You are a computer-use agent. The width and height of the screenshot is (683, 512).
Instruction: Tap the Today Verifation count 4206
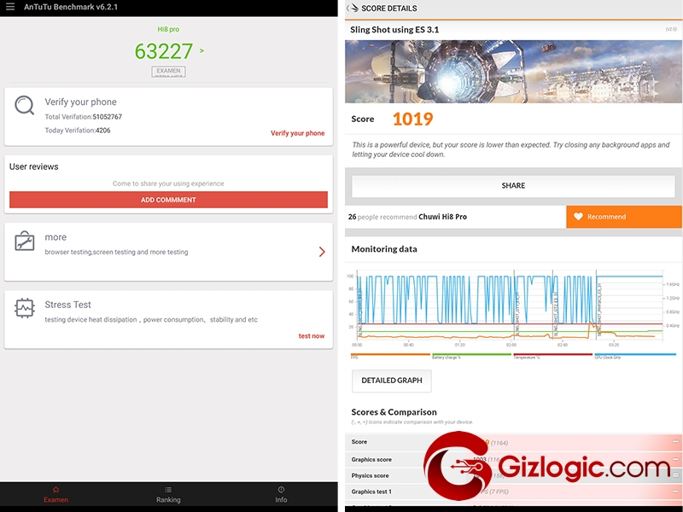click(x=102, y=131)
